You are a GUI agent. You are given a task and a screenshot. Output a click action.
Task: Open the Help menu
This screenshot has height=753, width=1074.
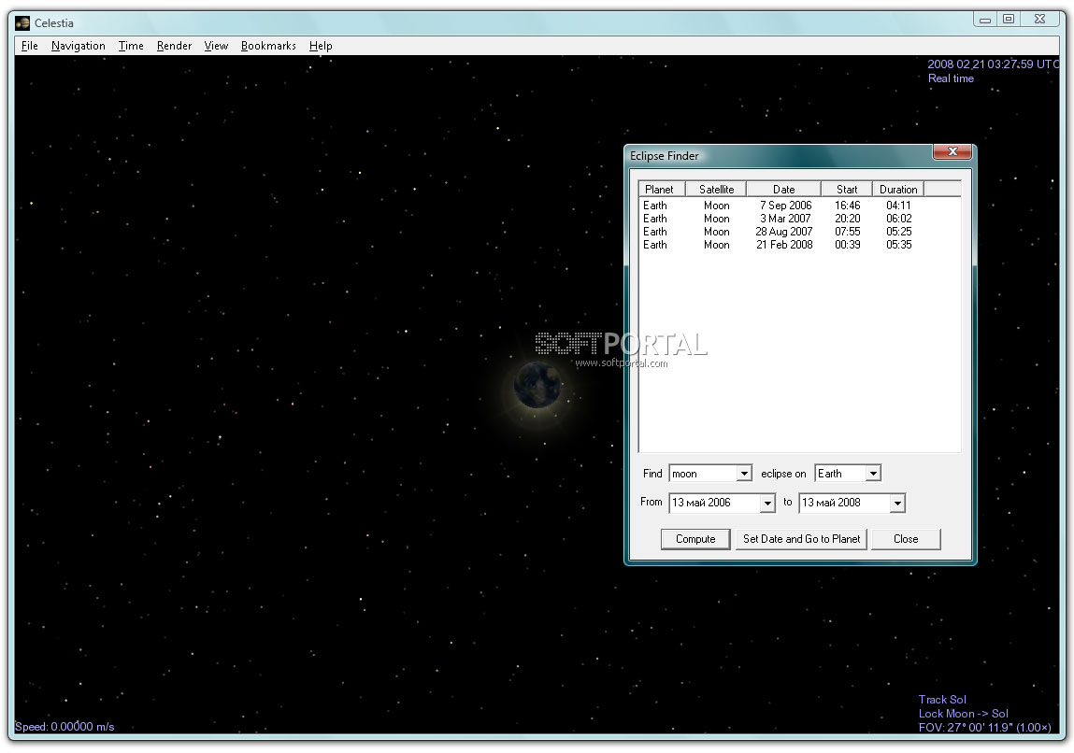pos(321,46)
